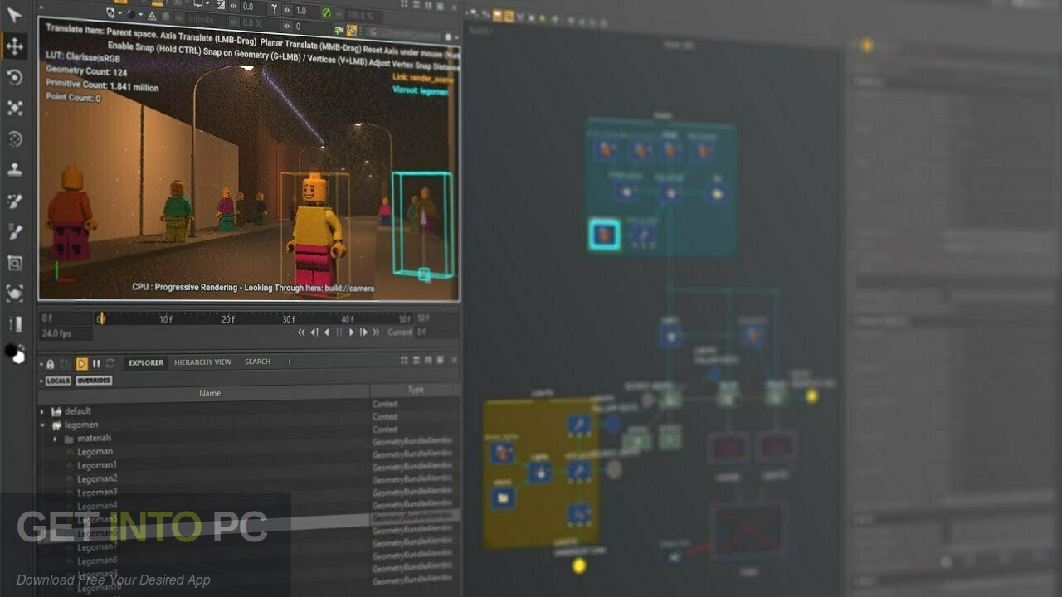Toggle the orange link icon above viewport

(x=351, y=31)
